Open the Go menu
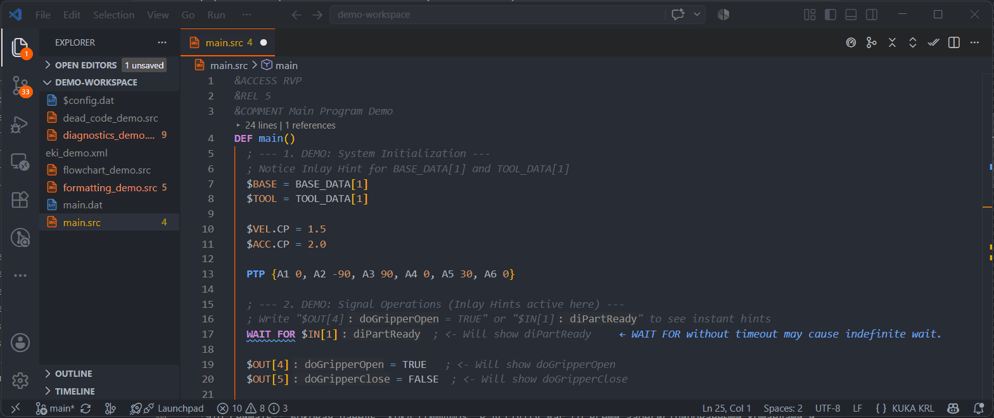The width and height of the screenshot is (994, 418). point(188,15)
